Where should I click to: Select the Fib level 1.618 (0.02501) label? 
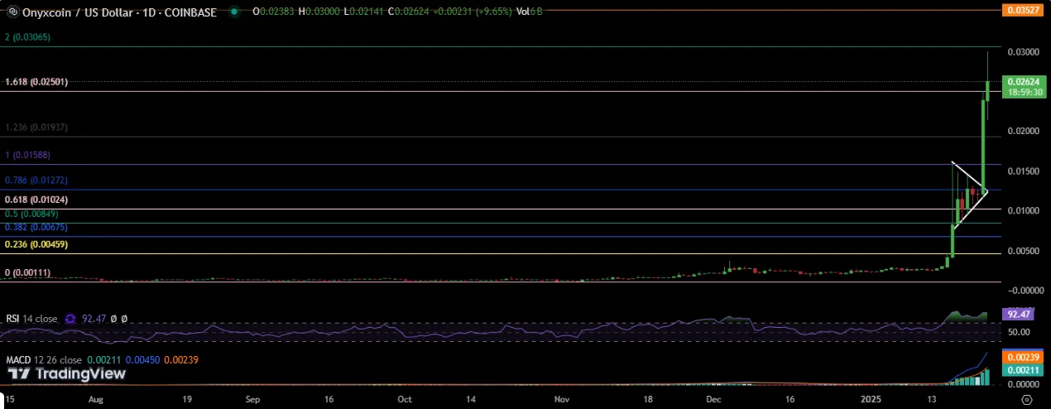(36, 82)
